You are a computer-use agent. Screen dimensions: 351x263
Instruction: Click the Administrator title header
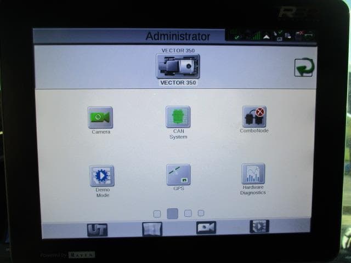point(178,36)
